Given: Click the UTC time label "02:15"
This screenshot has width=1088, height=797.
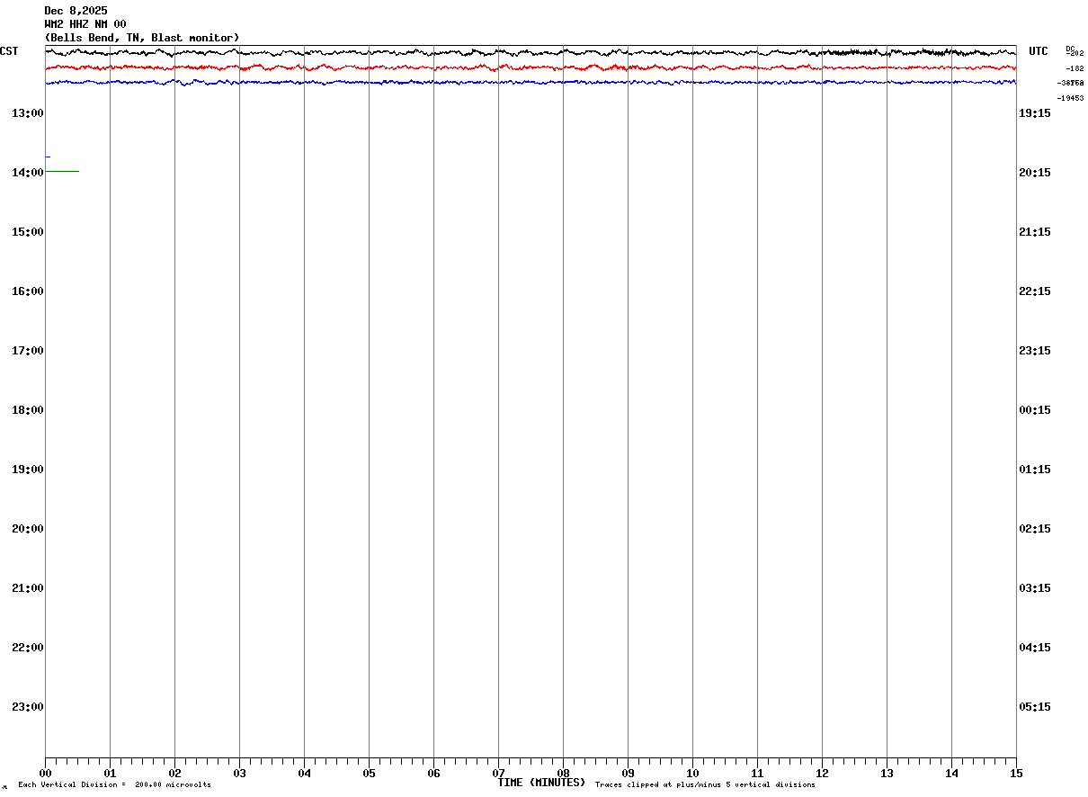Looking at the screenshot, I should (1035, 528).
